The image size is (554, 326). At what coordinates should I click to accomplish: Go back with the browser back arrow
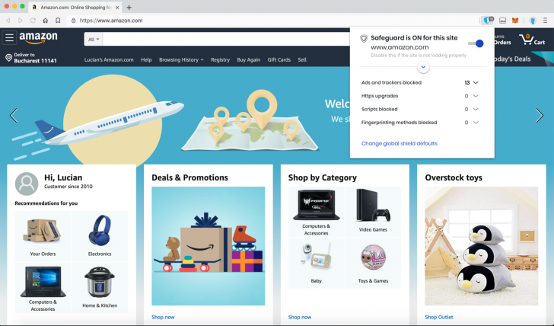[x=8, y=21]
